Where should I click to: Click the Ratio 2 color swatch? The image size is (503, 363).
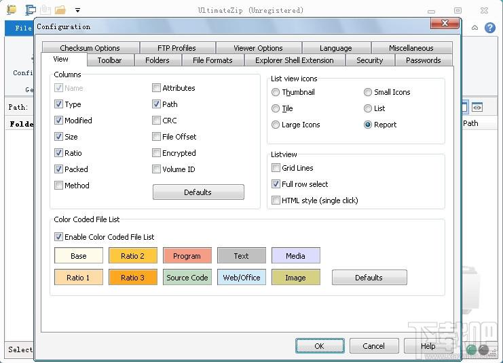[x=133, y=256]
